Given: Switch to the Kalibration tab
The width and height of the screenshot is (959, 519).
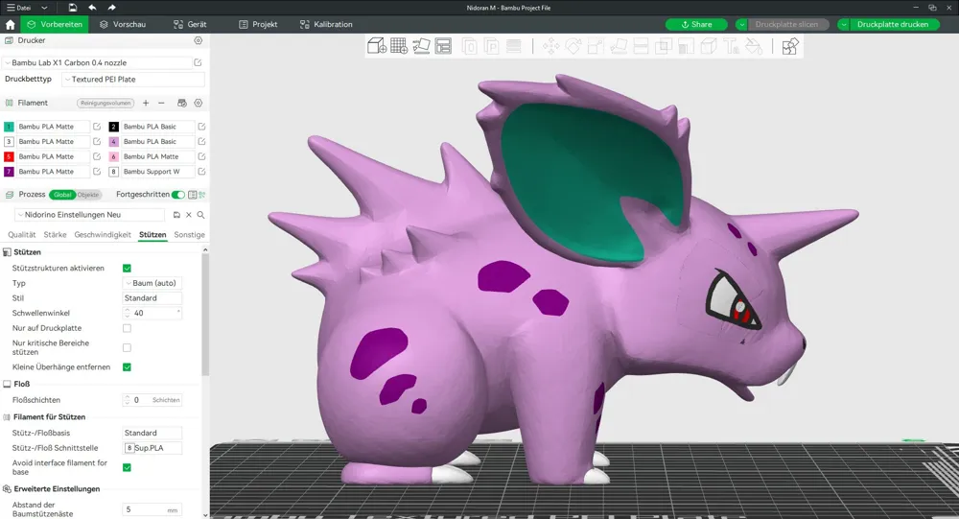Looking at the screenshot, I should (x=326, y=25).
